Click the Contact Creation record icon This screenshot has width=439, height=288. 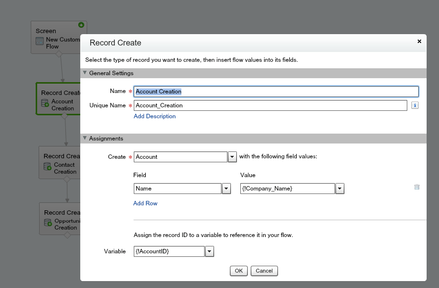tap(48, 166)
